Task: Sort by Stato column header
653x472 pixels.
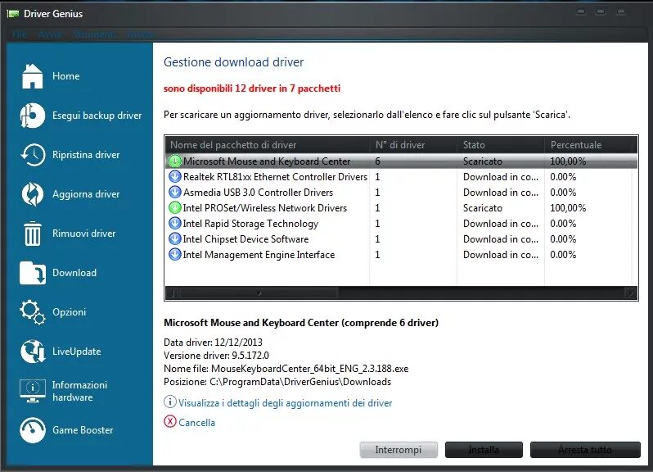Action: tap(501, 145)
